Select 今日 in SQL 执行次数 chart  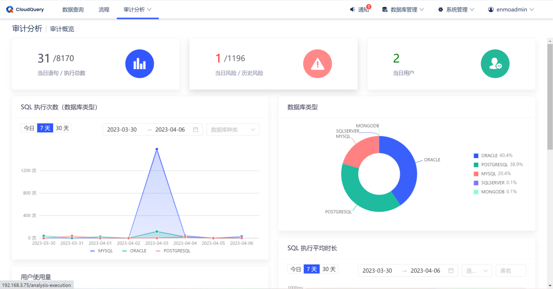tap(29, 128)
